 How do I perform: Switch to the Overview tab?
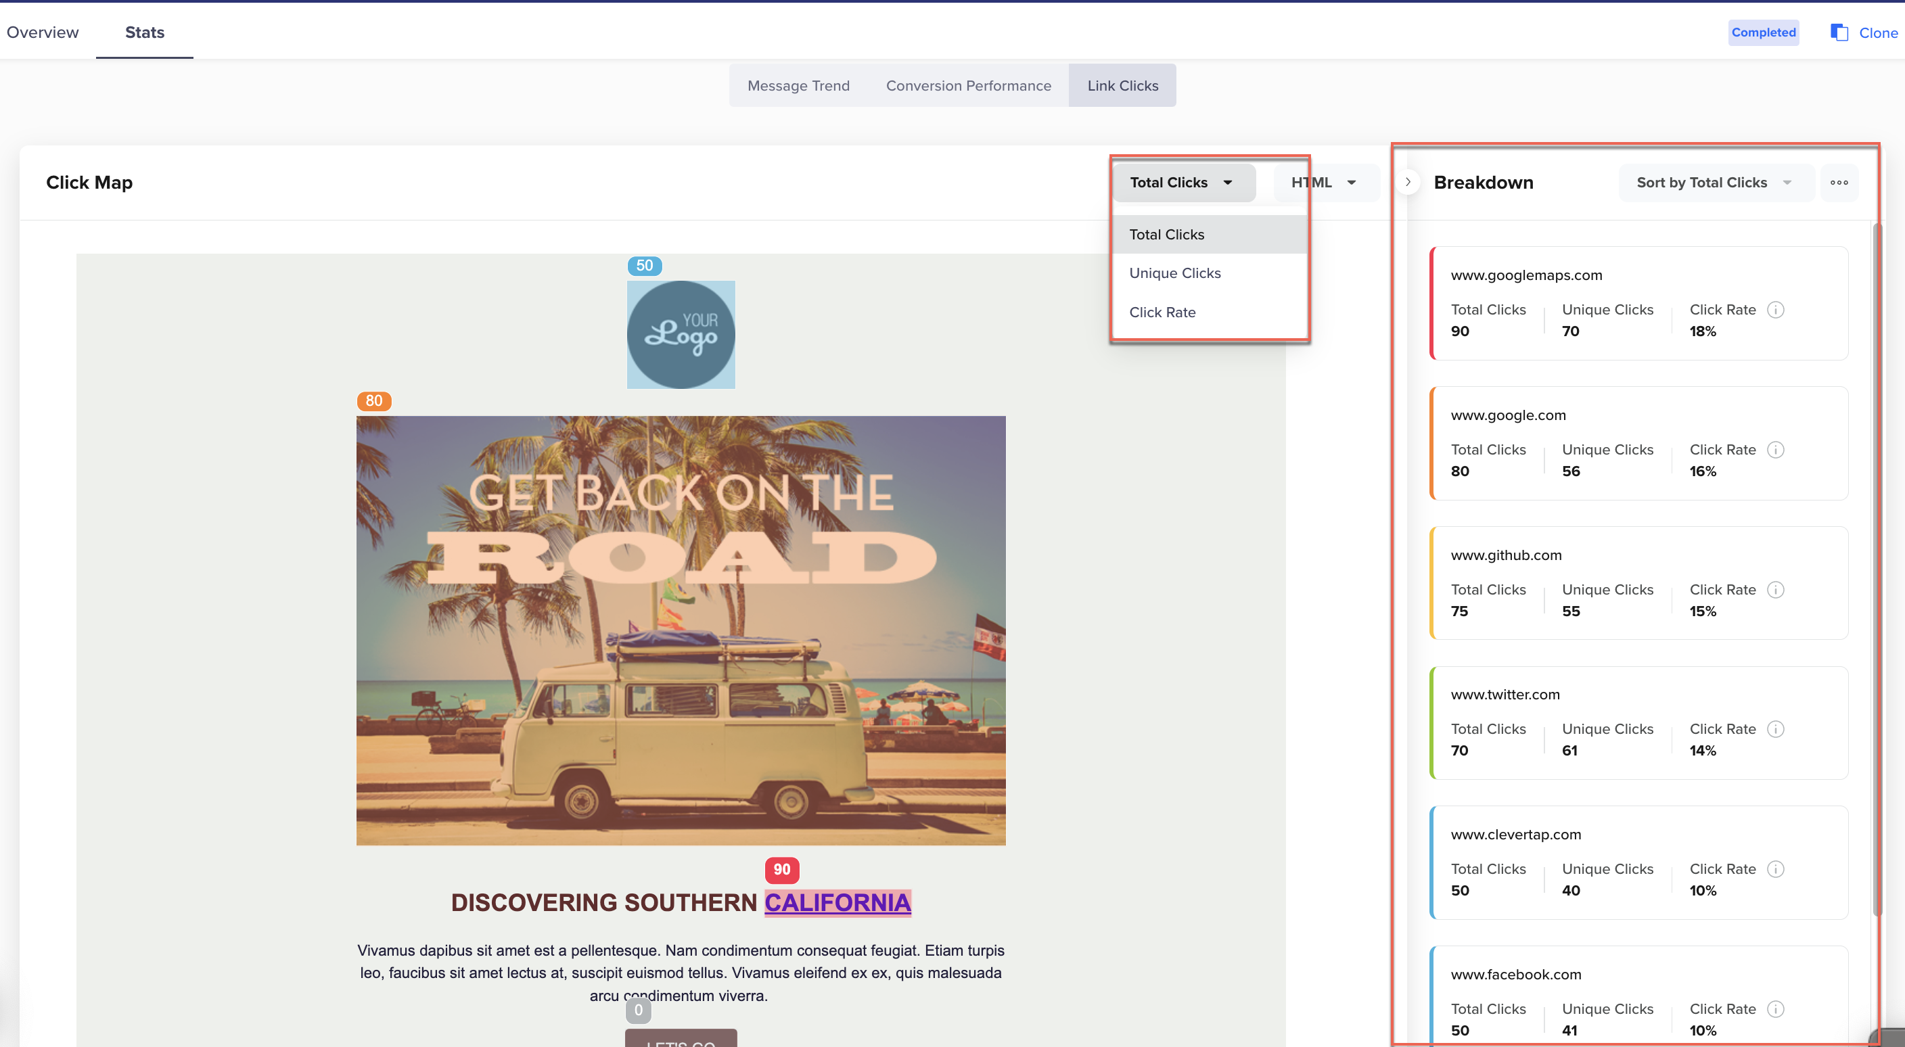click(x=42, y=32)
